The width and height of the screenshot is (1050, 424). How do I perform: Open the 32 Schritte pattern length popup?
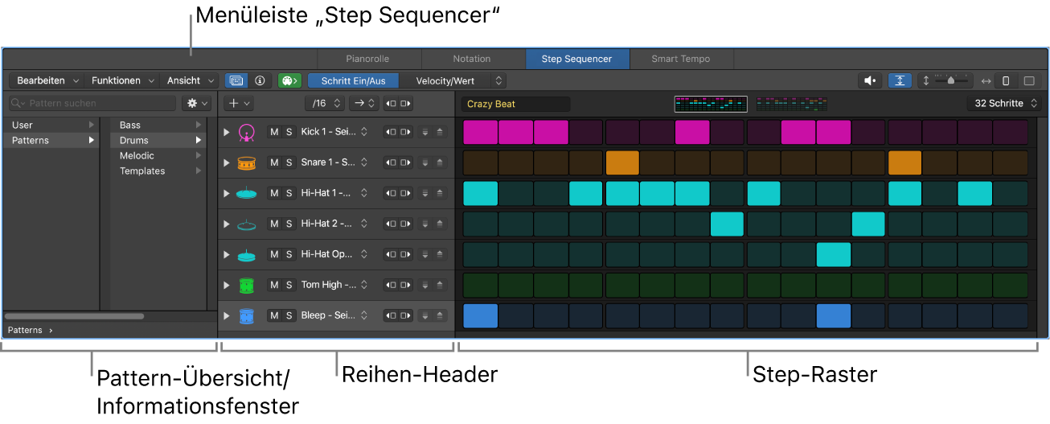[1004, 103]
